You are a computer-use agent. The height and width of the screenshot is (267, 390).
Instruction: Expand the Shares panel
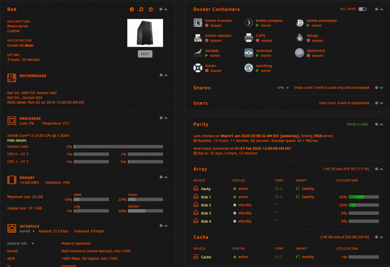coord(381,88)
